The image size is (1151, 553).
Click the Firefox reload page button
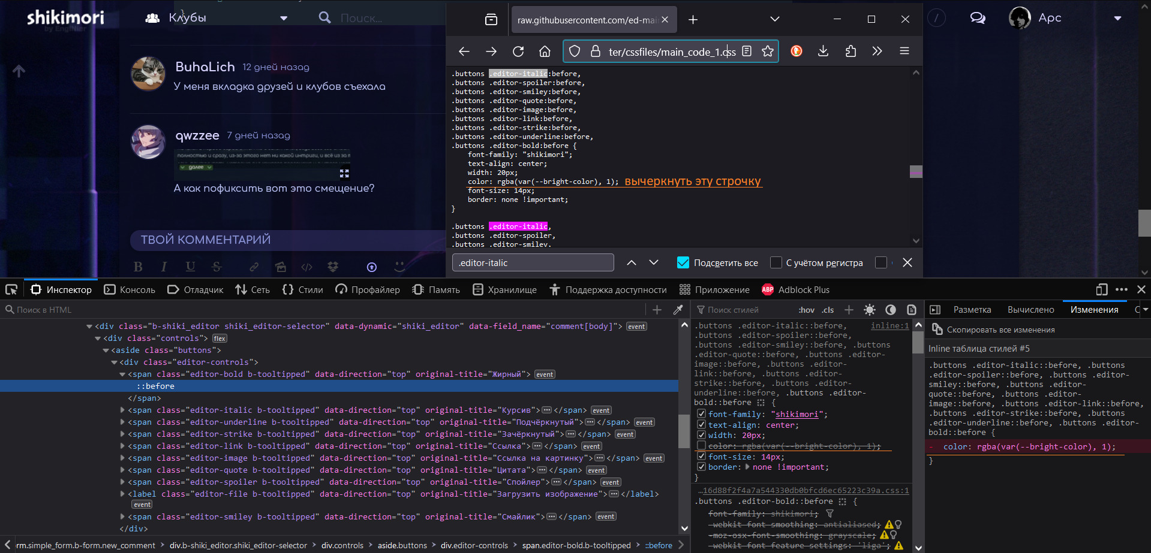pyautogui.click(x=518, y=52)
